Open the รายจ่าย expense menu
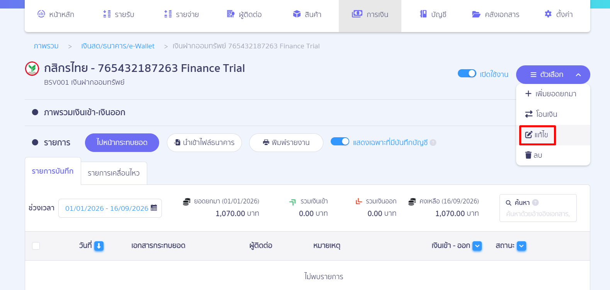This screenshot has width=610, height=290. click(181, 14)
